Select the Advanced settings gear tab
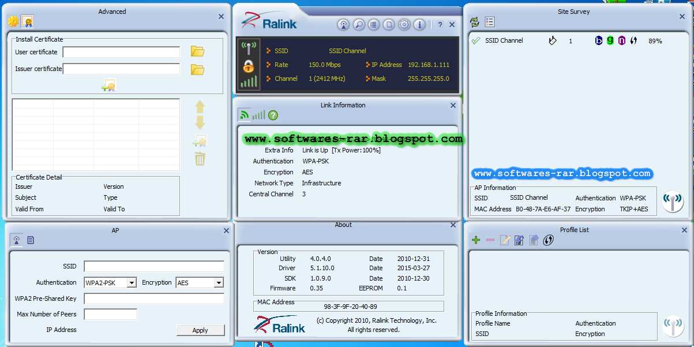Image resolution: width=694 pixels, height=347 pixels. pos(13,21)
